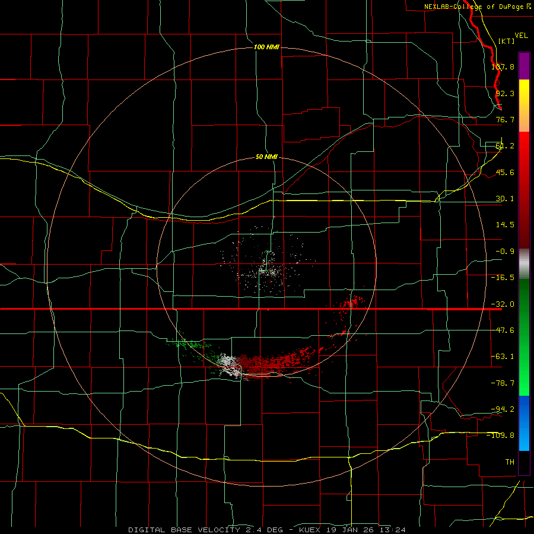Click the 30.1 legend value
This screenshot has height=534, width=534.
click(x=505, y=199)
